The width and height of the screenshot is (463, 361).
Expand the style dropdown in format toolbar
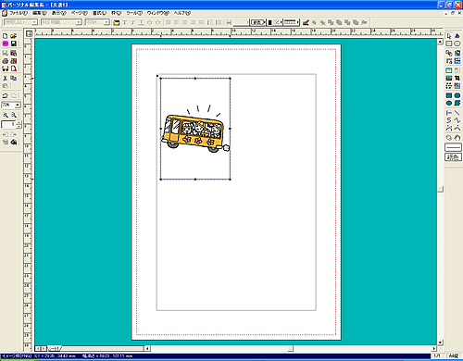(x=34, y=22)
